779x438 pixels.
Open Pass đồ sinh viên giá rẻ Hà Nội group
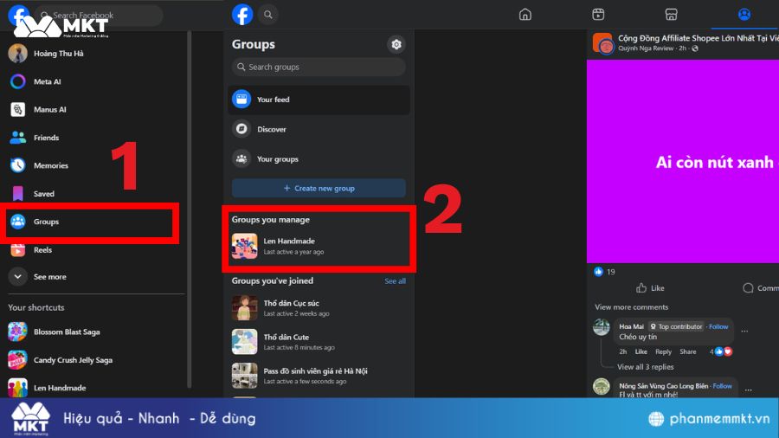pos(319,376)
